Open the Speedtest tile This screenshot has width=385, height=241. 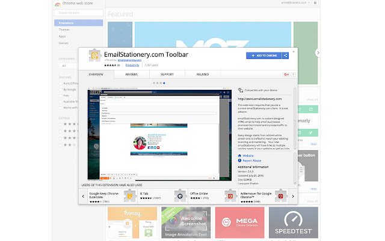pyautogui.click(x=294, y=223)
